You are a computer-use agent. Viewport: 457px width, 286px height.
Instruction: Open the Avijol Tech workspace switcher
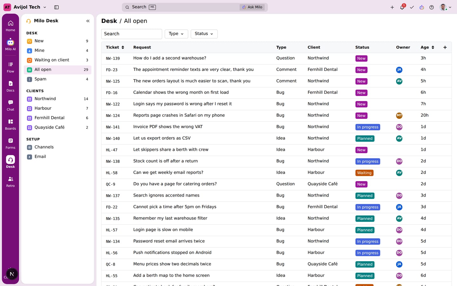25,7
